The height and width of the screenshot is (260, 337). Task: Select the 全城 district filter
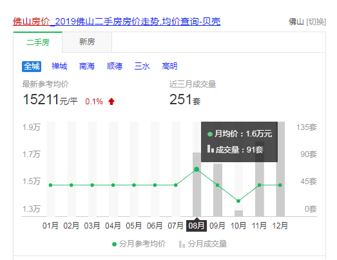[x=32, y=66]
